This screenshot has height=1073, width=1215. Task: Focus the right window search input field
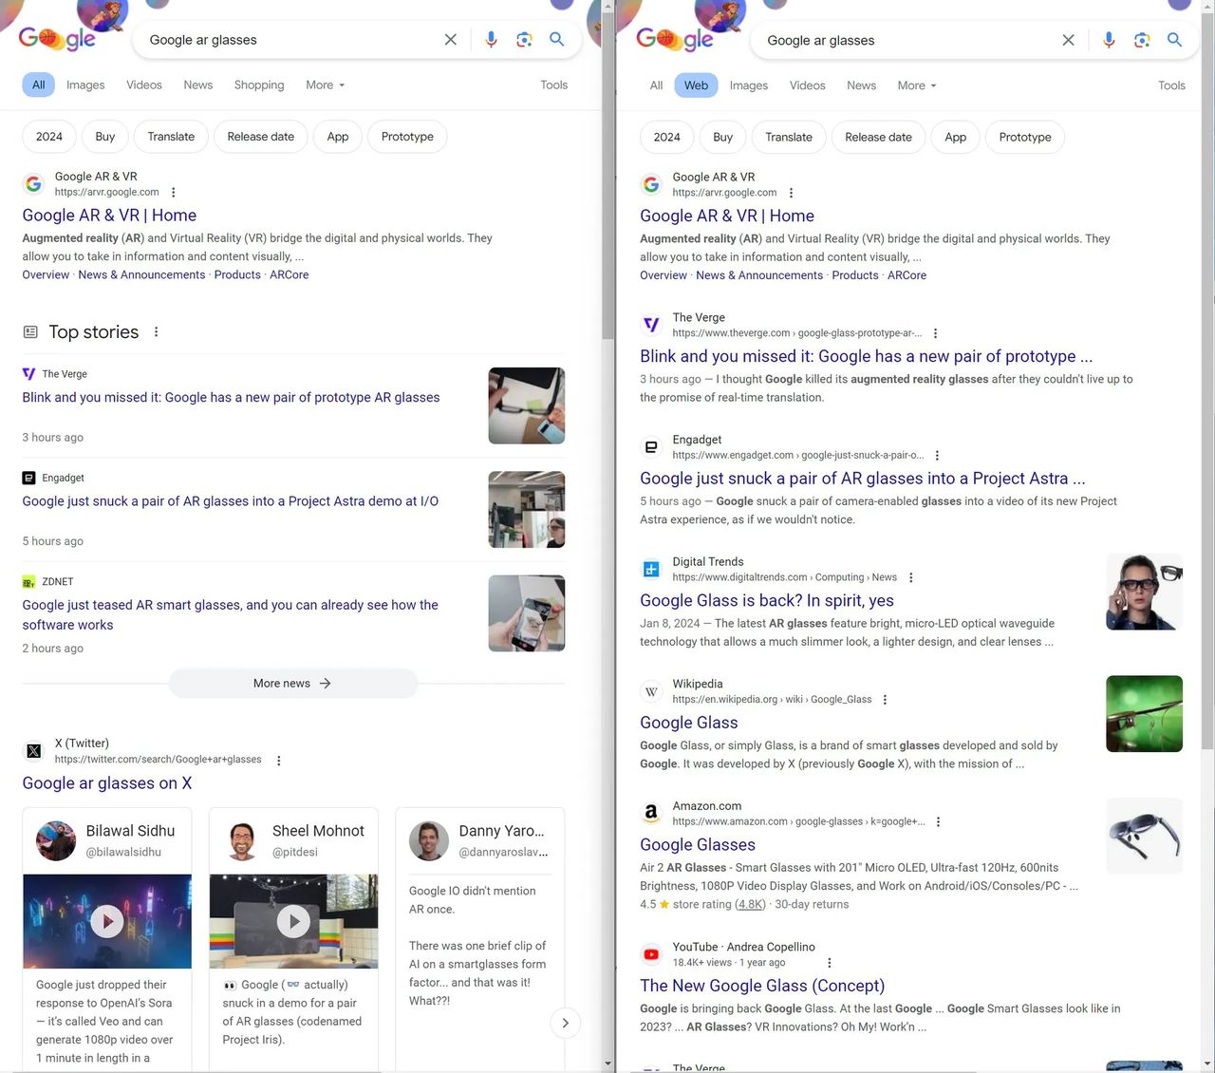point(907,40)
